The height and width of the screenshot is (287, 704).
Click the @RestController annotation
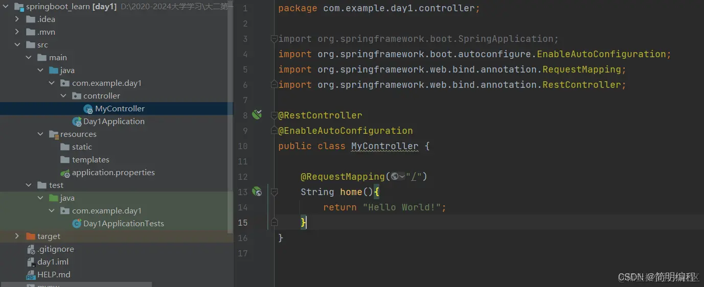[320, 115]
